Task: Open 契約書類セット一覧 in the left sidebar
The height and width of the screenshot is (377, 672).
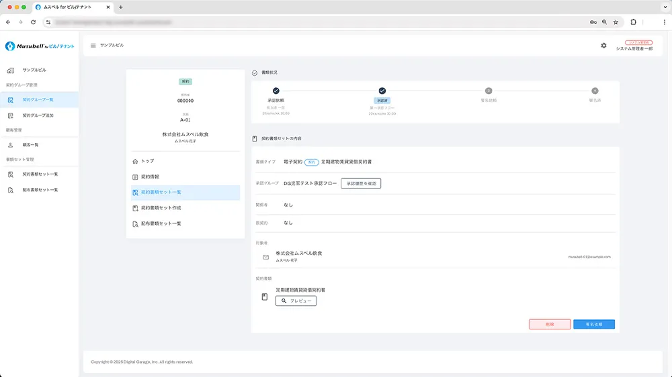Action: 40,174
